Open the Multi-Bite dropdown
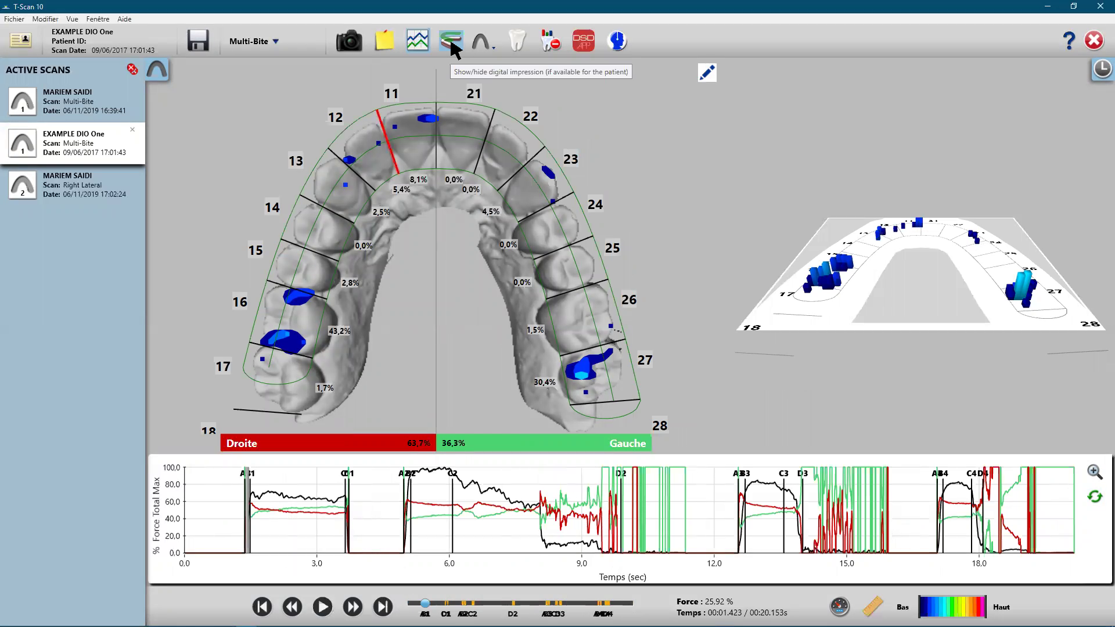Screen dimensions: 1115x627 click(254, 41)
